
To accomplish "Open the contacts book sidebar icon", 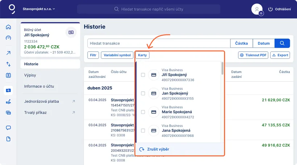I will coord(8,75).
